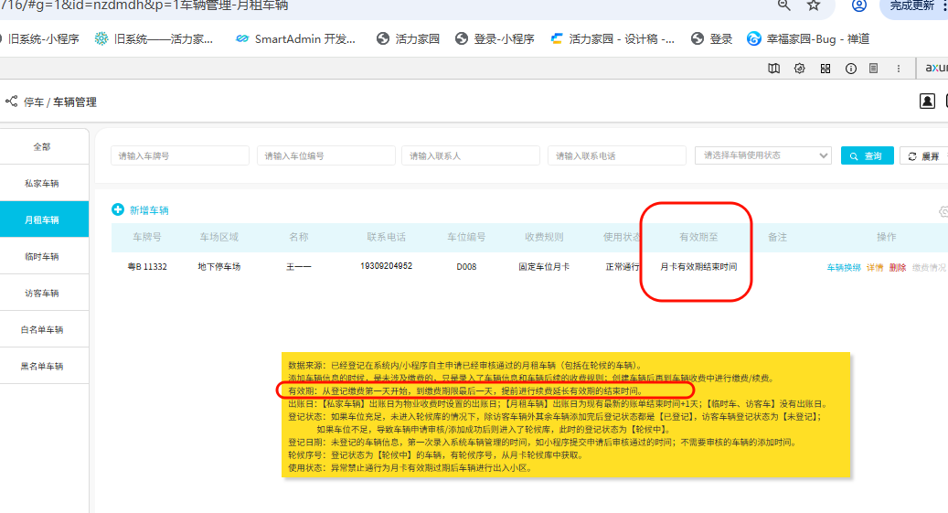The width and height of the screenshot is (948, 513).
Task: Click the 车场区域 column header
Action: [x=218, y=237]
